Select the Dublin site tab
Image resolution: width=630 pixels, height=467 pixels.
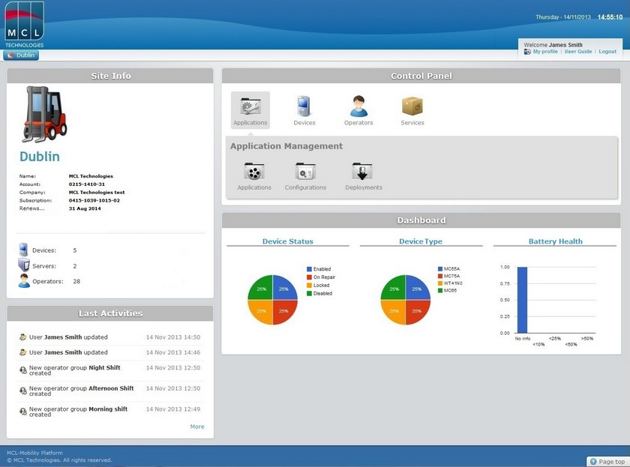[21, 55]
